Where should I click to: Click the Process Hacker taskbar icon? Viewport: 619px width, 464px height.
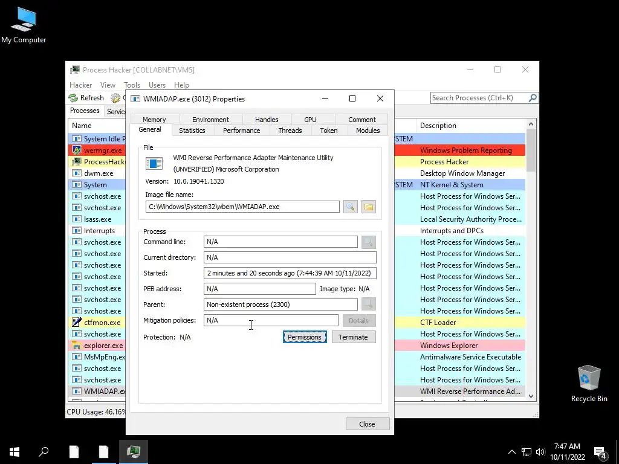click(x=134, y=452)
